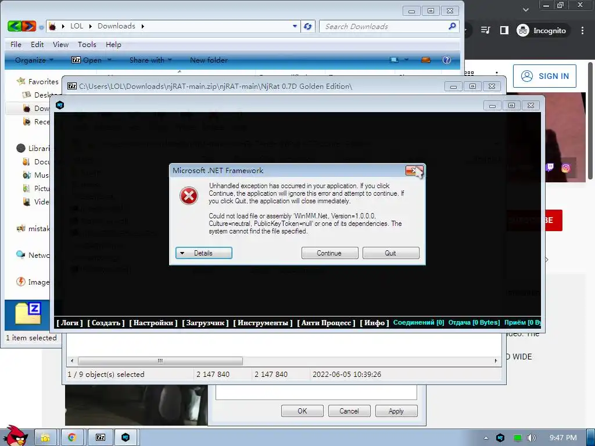The width and height of the screenshot is (595, 446).
Task: Change view with the views icon
Action: point(395,60)
